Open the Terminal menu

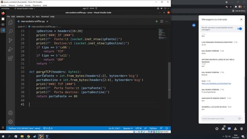click(45, 17)
